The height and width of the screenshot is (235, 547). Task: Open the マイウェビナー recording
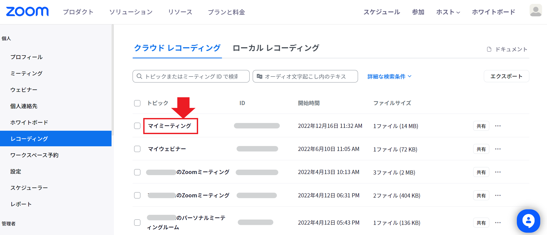(x=167, y=149)
